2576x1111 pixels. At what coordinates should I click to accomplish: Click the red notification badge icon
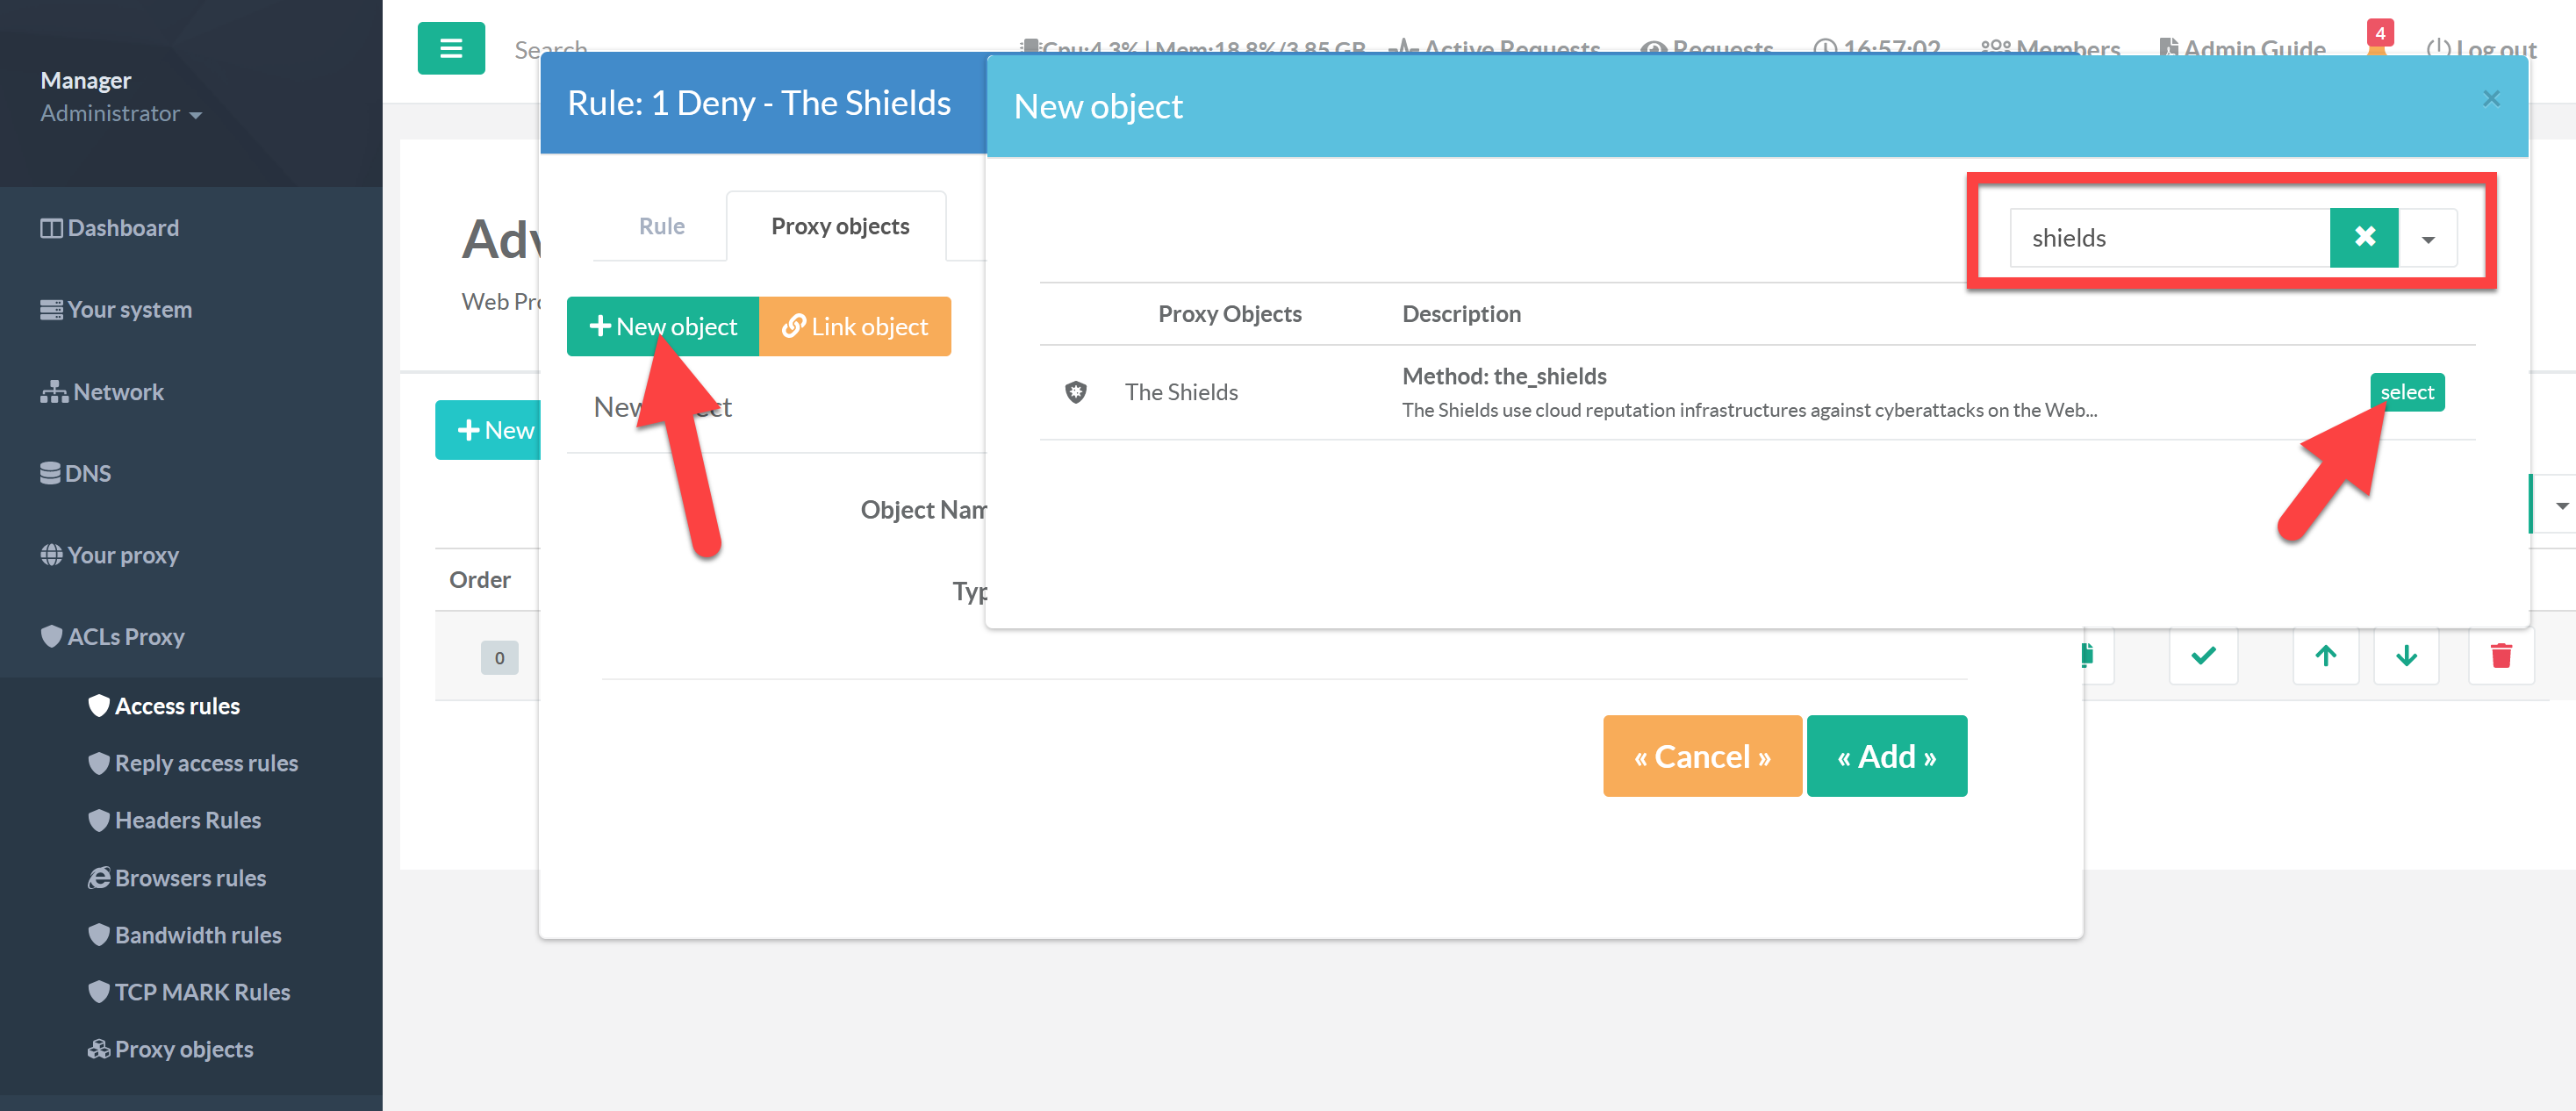point(2379,34)
